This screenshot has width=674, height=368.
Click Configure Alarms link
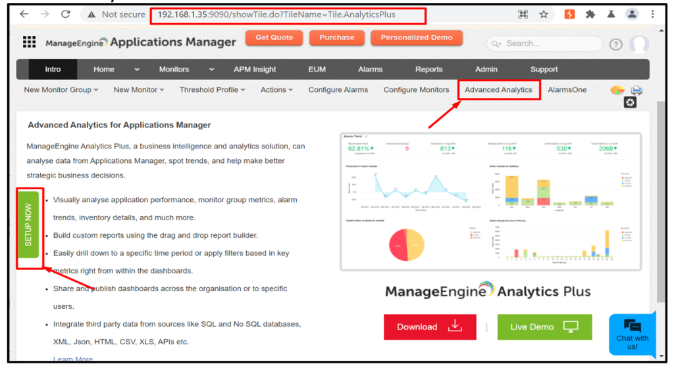338,90
